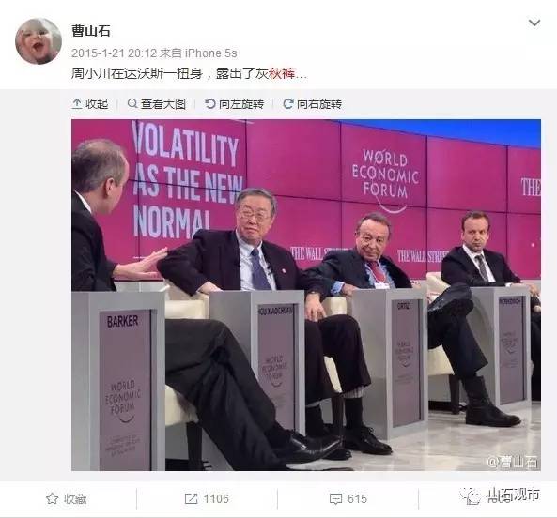Click the expanded Davos panel photo
This screenshot has width=557, height=518.
point(306,296)
